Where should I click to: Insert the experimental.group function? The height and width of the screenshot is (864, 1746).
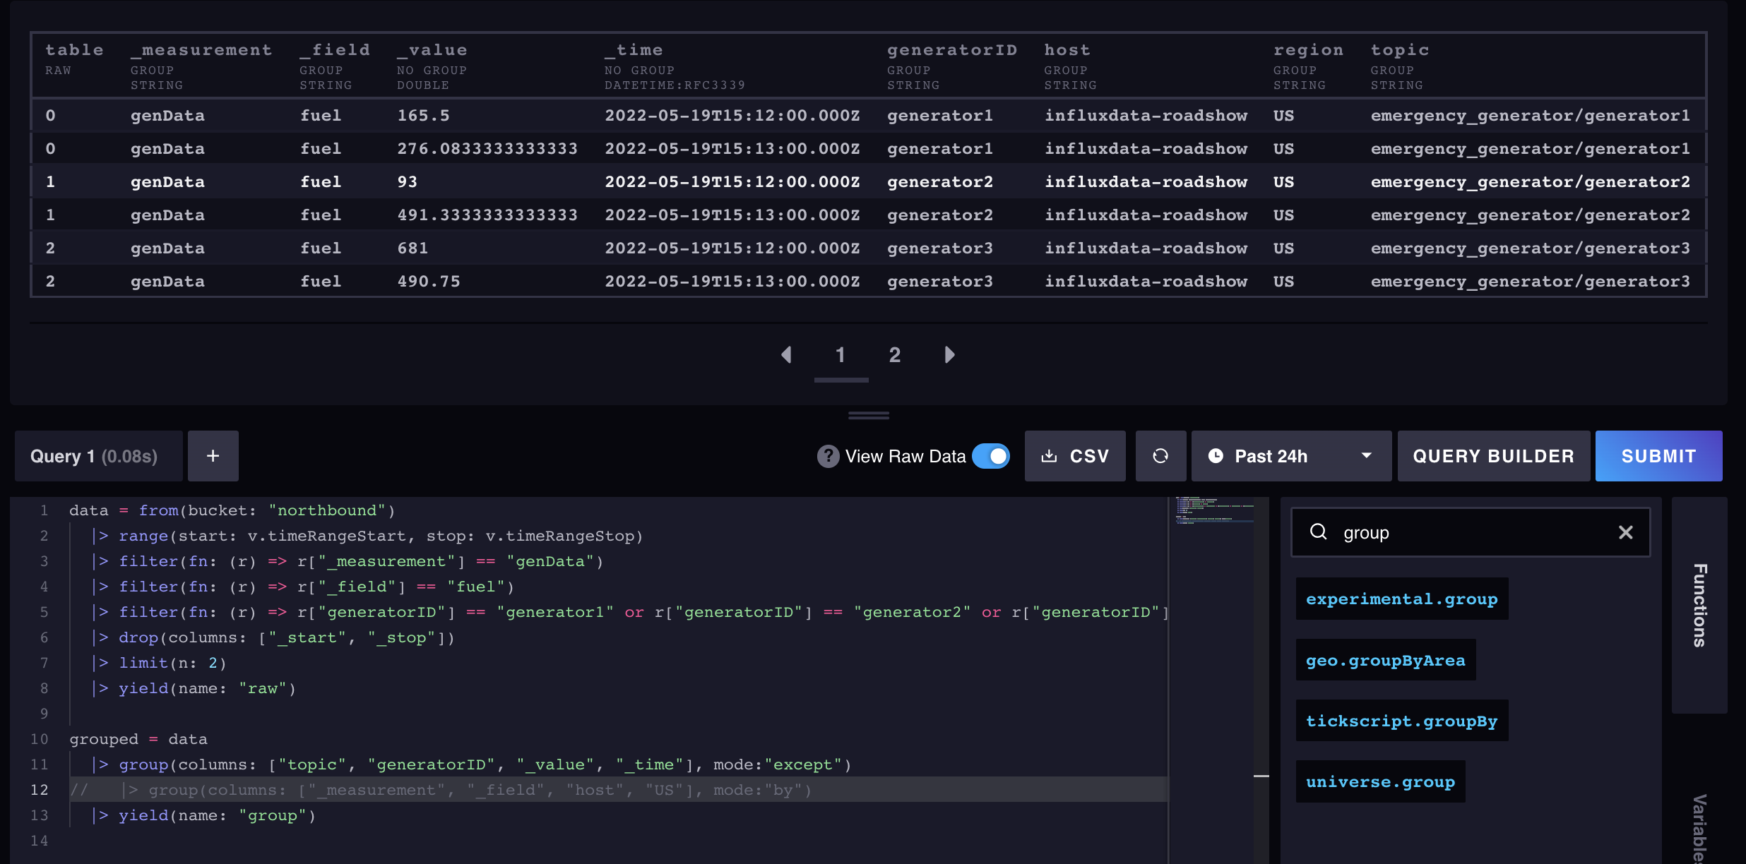(1402, 599)
